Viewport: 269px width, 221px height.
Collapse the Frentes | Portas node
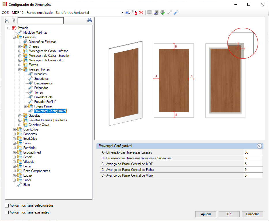click(x=20, y=69)
